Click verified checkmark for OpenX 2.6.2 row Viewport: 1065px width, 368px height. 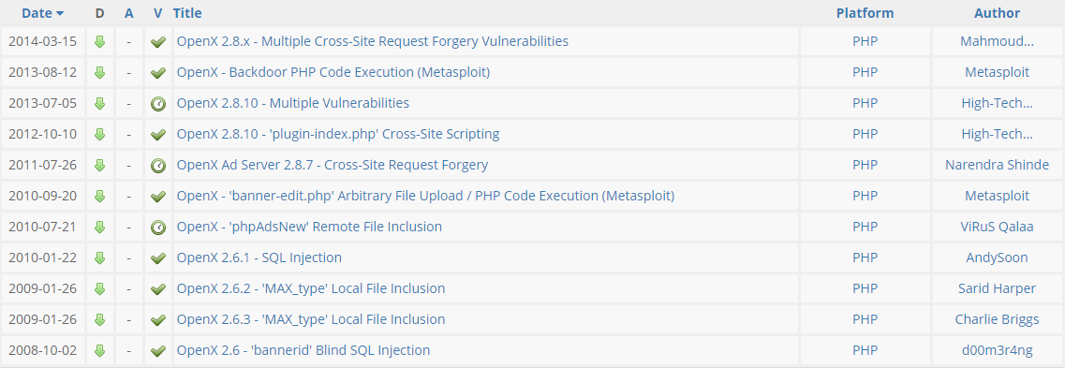[158, 289]
